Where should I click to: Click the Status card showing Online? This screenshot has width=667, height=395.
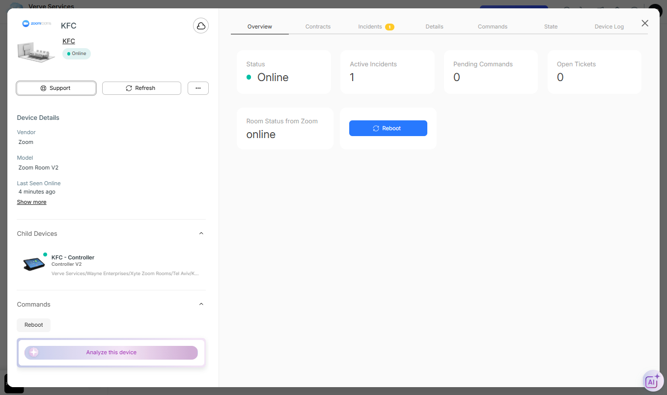pos(284,72)
